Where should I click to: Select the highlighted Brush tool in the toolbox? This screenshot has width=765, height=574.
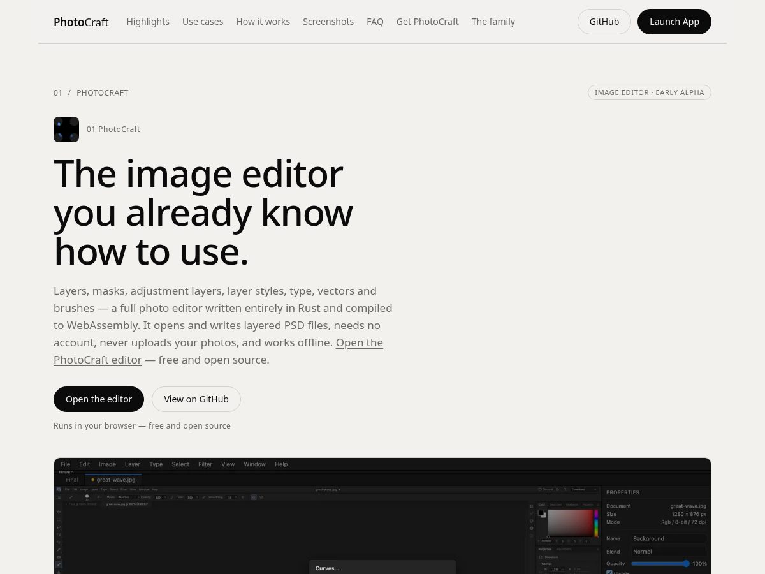pyautogui.click(x=59, y=565)
